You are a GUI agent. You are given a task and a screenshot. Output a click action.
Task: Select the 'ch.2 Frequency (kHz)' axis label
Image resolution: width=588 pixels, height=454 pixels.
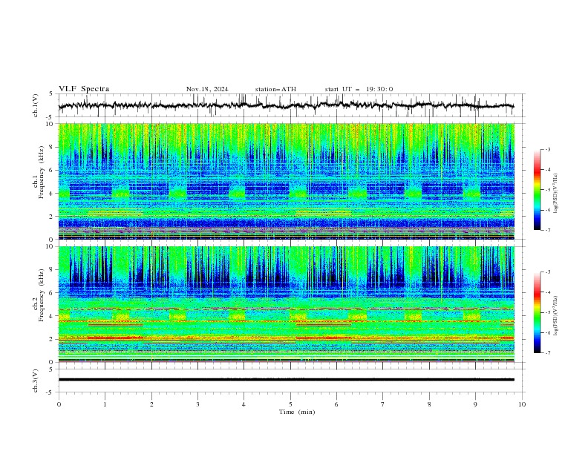[x=38, y=296]
